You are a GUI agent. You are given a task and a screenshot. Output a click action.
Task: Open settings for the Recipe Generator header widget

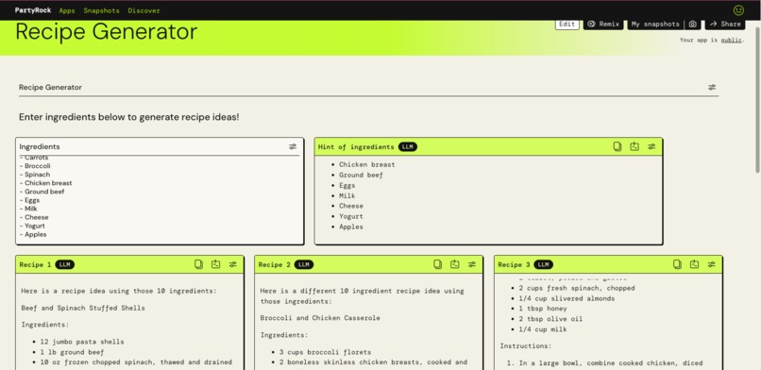(712, 87)
